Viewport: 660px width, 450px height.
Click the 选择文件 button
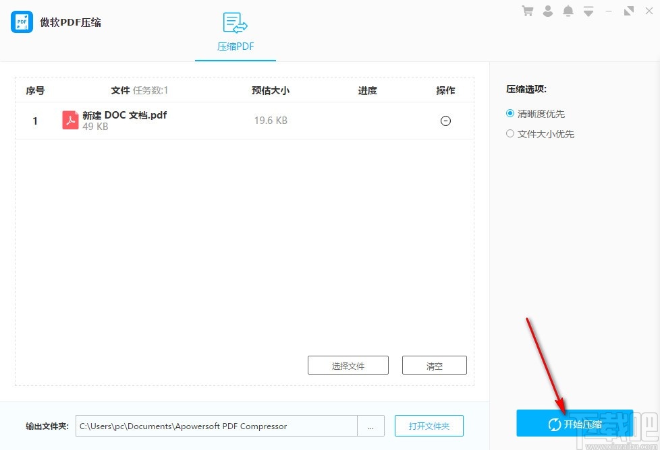[348, 364]
